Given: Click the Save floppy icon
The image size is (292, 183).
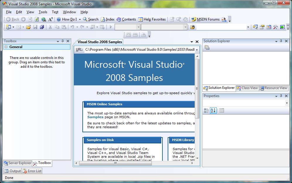Looking at the screenshot, I should coord(35,27).
